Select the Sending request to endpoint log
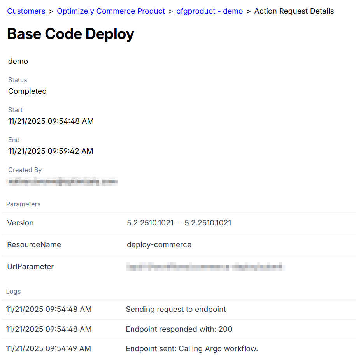Viewport: 356px width, 357px height. [x=176, y=310]
